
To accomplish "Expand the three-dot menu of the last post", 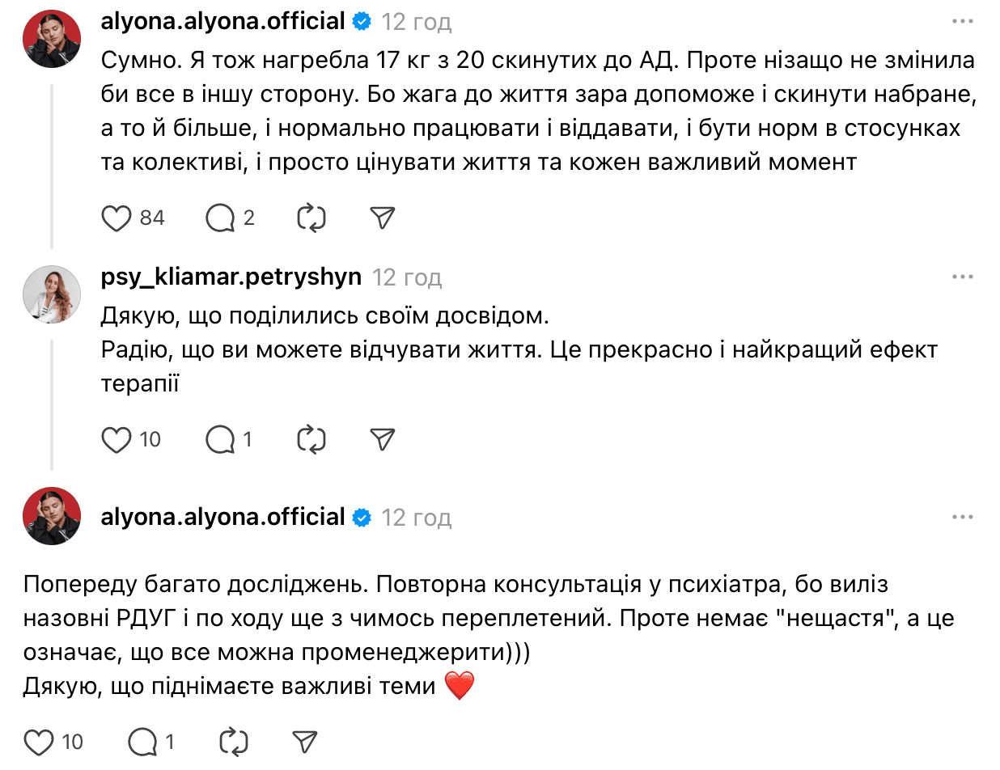I will [962, 517].
